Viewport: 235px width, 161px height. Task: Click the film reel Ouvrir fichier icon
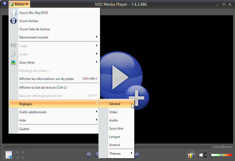coord(13,21)
